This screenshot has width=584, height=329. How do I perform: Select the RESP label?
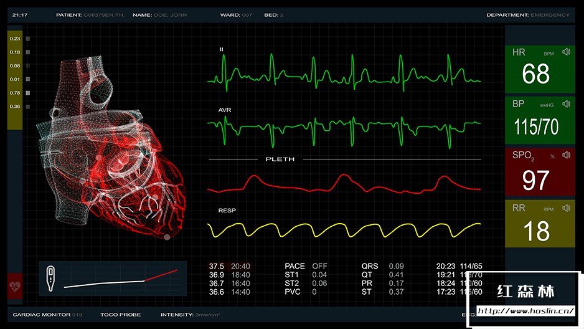227,211
